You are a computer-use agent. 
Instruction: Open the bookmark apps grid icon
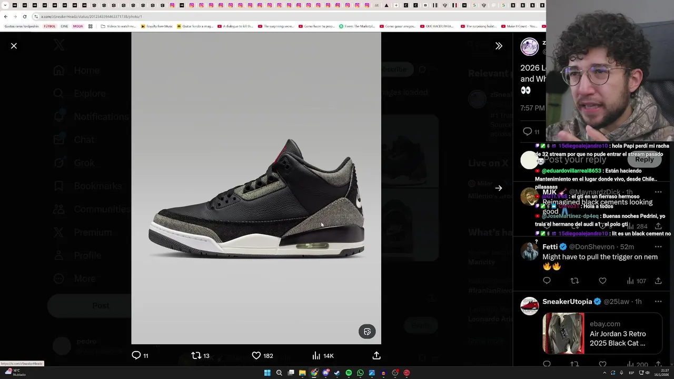(91, 26)
